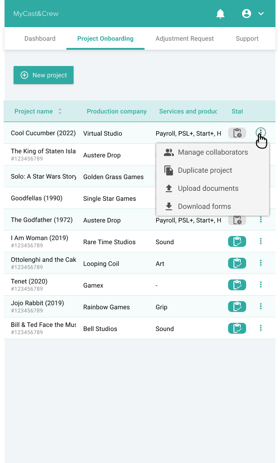Click the MyCast&Crew logo
Viewport: 280px width, 463px height.
[36, 14]
